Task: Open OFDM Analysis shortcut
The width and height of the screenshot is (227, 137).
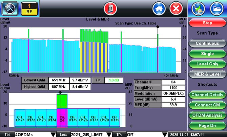Action: click(207, 116)
